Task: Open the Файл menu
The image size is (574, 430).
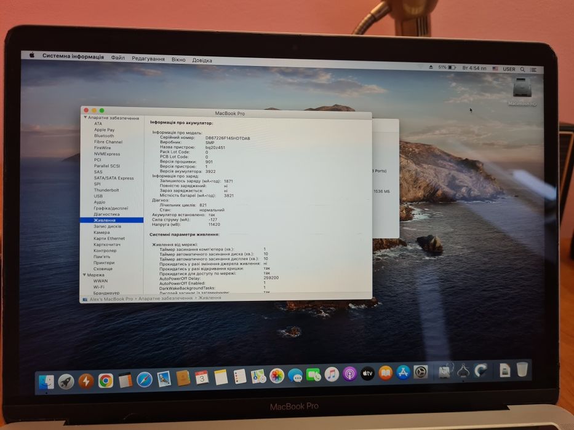Action: [118, 58]
